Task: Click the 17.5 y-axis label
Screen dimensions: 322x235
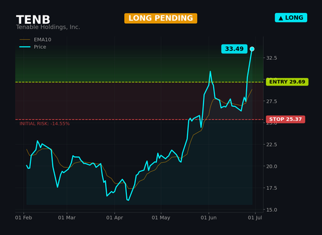Action: (272, 188)
